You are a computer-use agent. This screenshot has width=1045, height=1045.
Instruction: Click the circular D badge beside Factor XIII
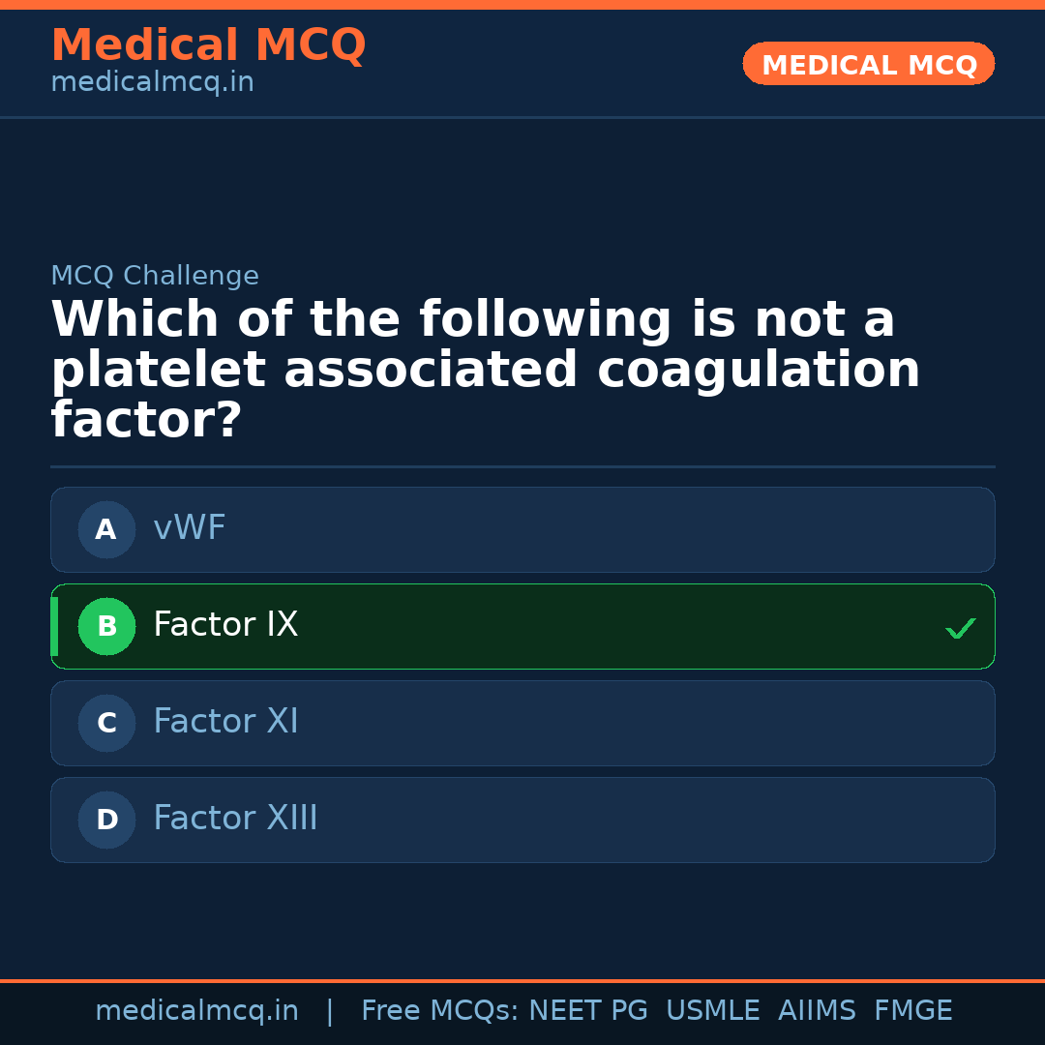[106, 820]
